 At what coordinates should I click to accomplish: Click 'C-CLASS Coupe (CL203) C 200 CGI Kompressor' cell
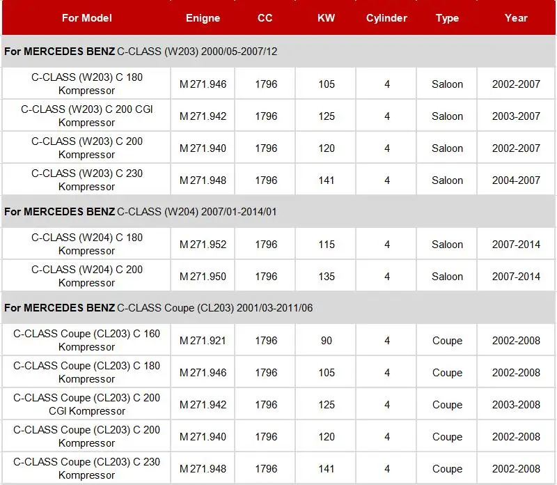pyautogui.click(x=86, y=404)
